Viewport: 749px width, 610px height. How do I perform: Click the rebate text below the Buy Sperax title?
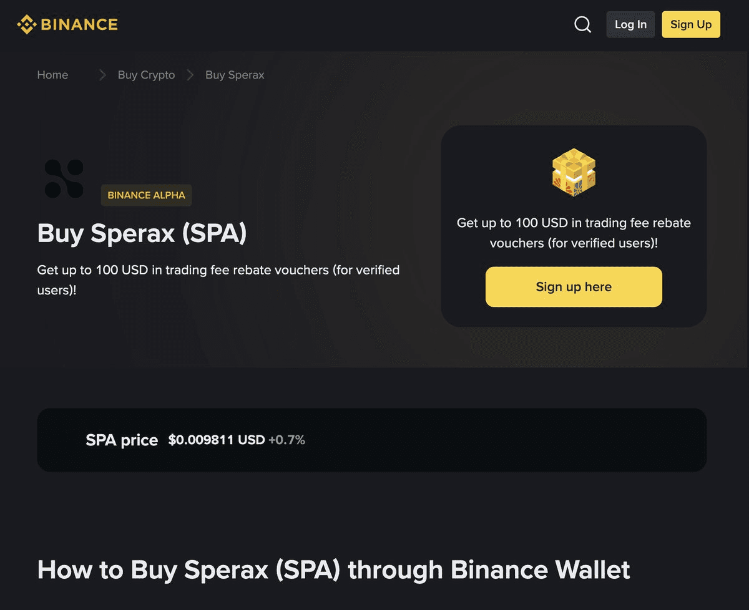[x=218, y=280]
